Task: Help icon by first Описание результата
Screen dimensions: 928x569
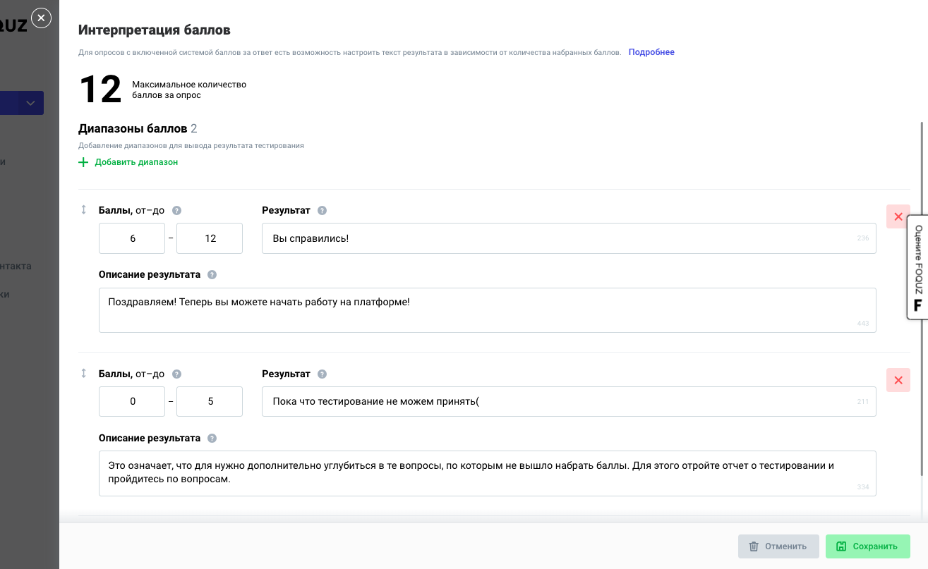Action: 212,275
